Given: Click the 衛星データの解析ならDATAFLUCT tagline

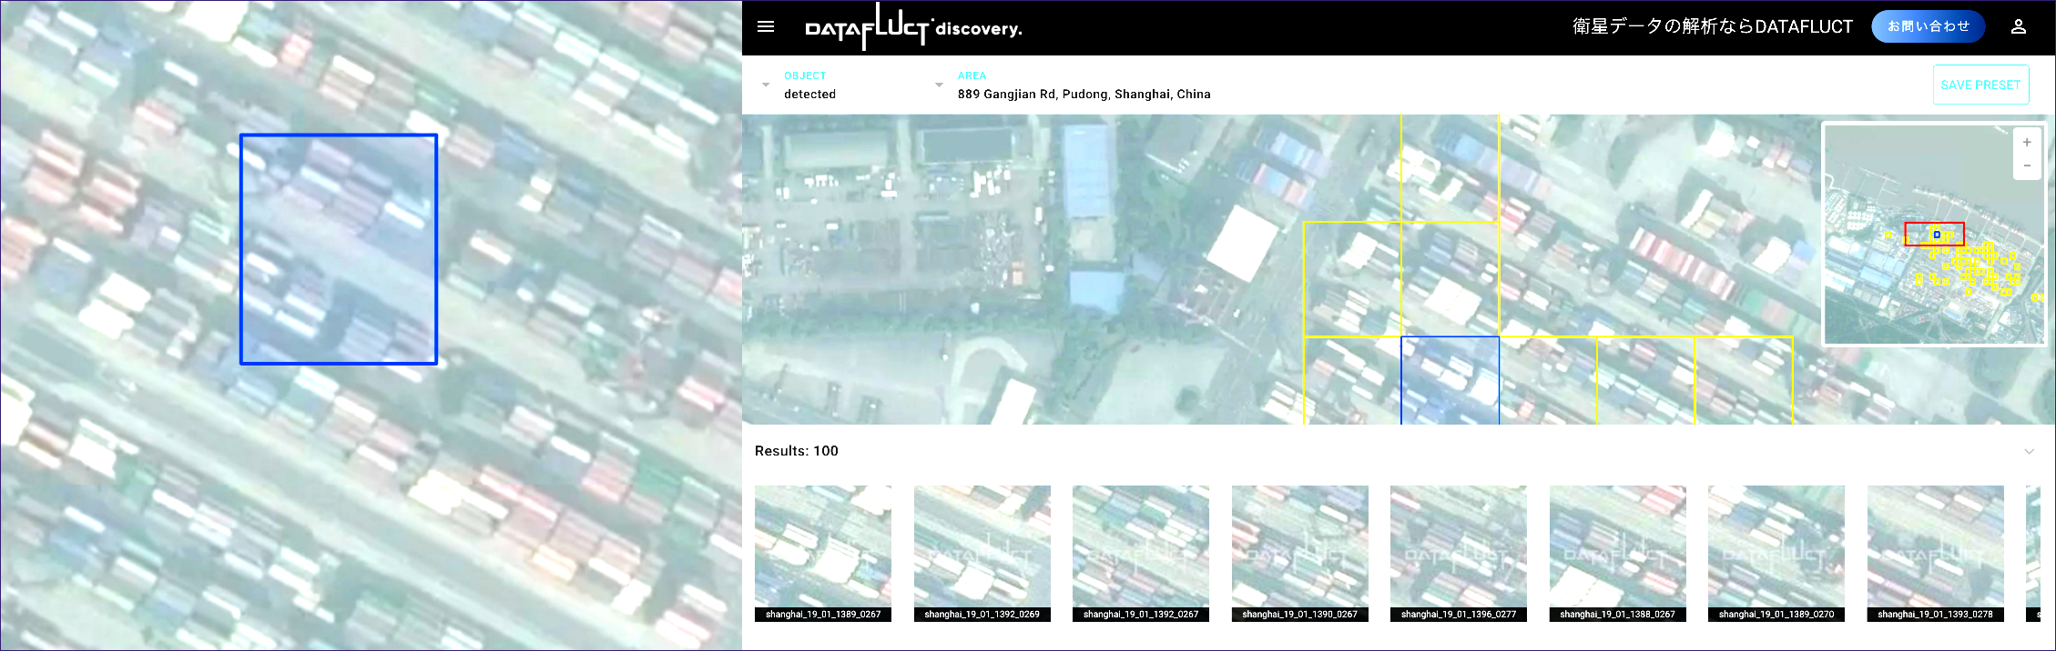Looking at the screenshot, I should tap(1713, 26).
